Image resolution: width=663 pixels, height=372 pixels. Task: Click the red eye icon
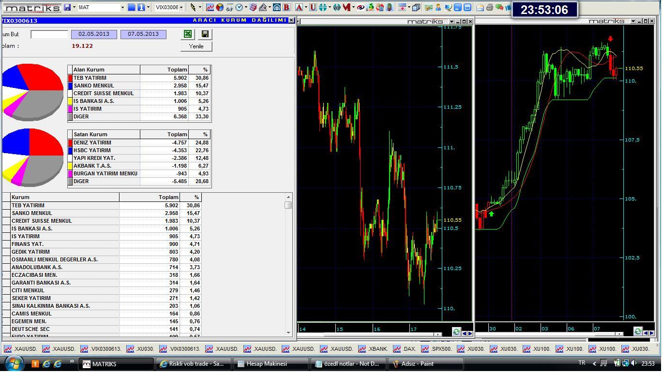361,7
